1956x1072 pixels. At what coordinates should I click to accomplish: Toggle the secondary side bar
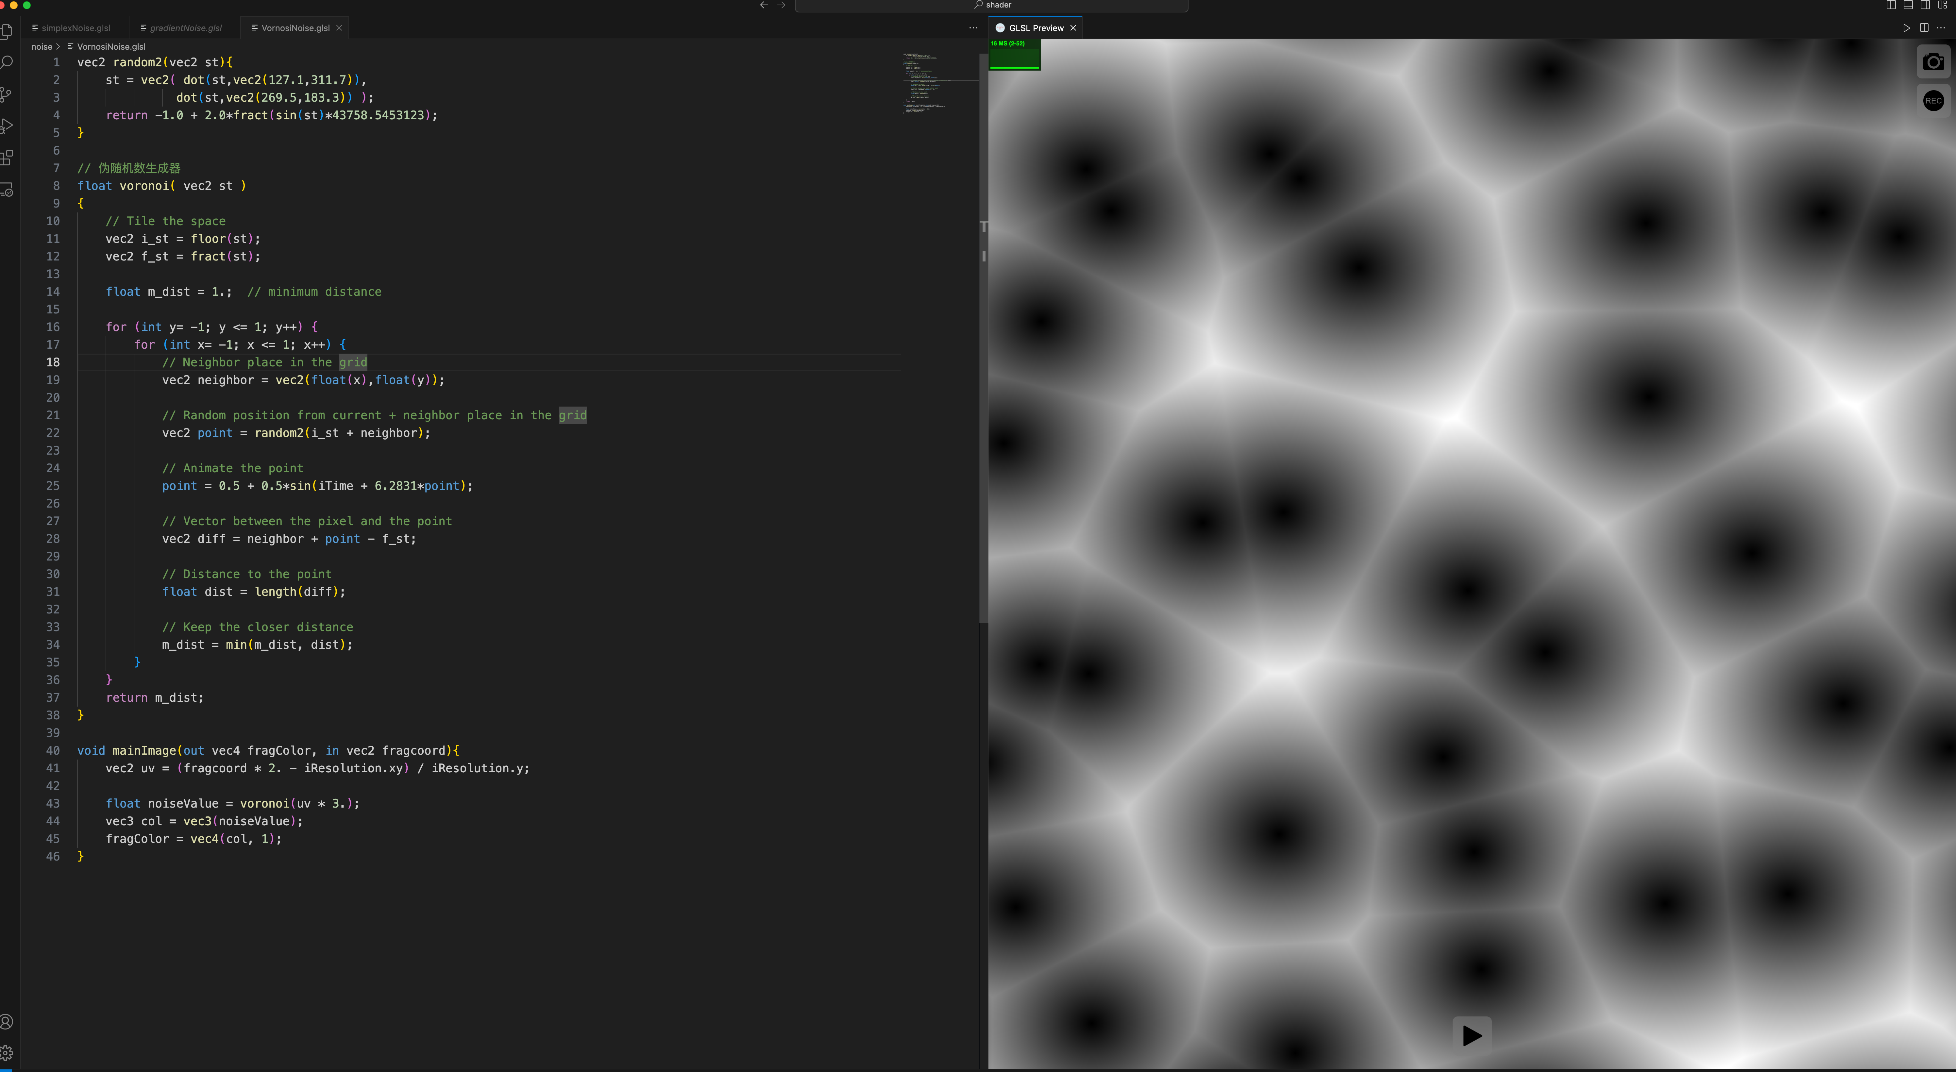point(1926,5)
